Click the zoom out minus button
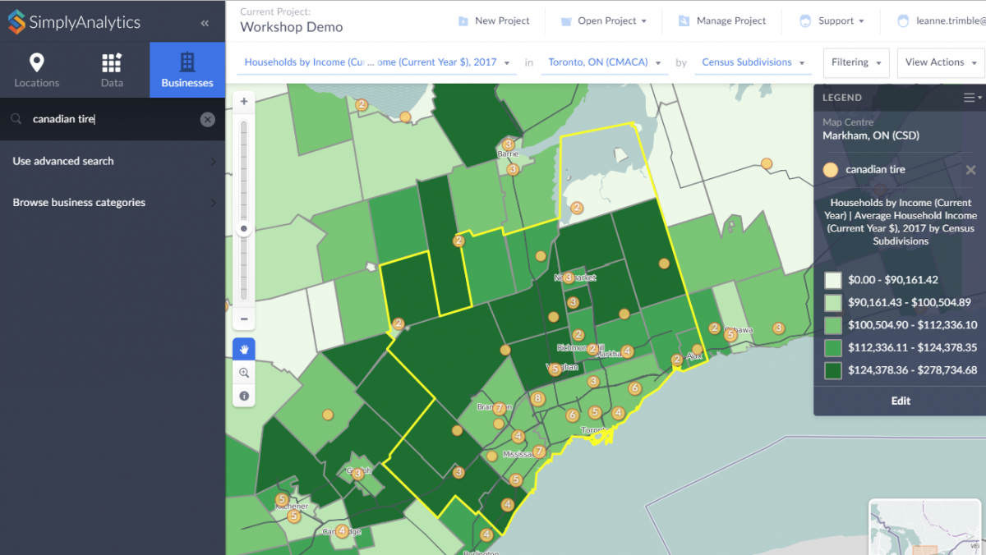The width and height of the screenshot is (986, 555). pyautogui.click(x=244, y=319)
